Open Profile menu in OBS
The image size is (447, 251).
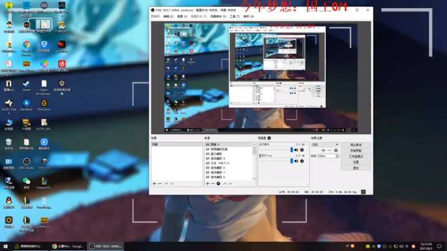tap(199, 17)
